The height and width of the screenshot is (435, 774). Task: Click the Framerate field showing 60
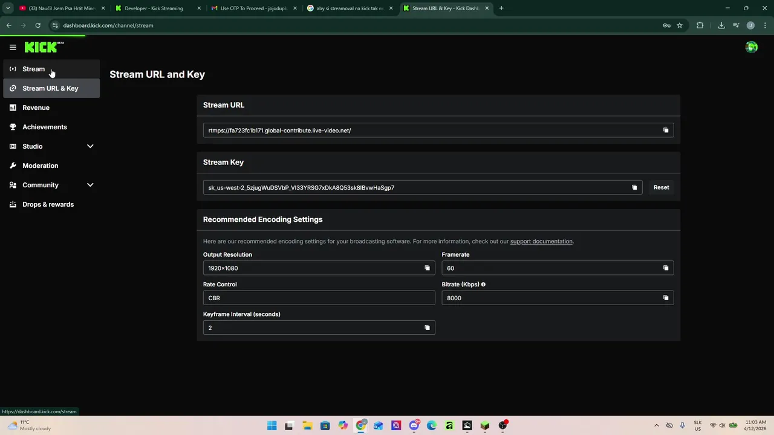(x=558, y=268)
